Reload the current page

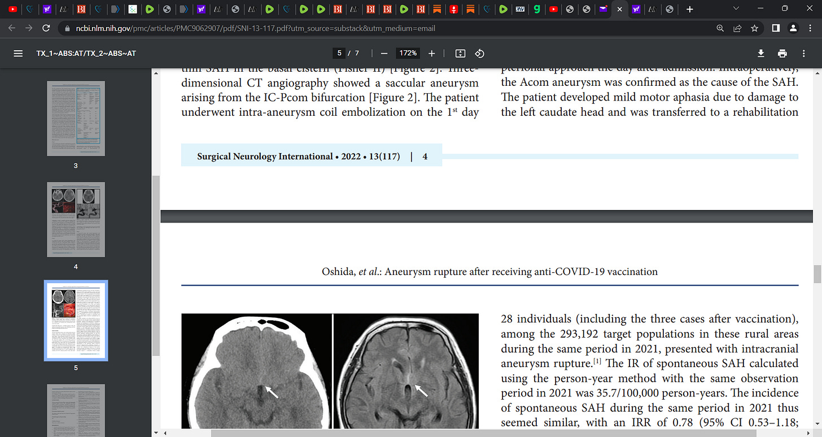click(x=47, y=28)
